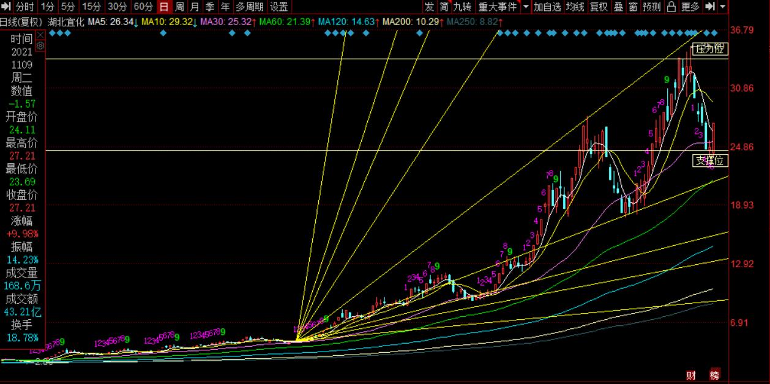Click the arrow-to-bar icon at top-right
The width and height of the screenshot is (770, 384).
pyautogui.click(x=710, y=7)
